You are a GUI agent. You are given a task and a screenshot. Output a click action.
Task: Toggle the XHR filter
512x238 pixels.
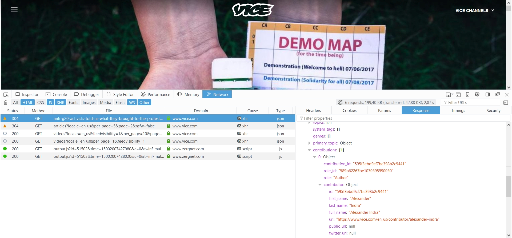60,103
